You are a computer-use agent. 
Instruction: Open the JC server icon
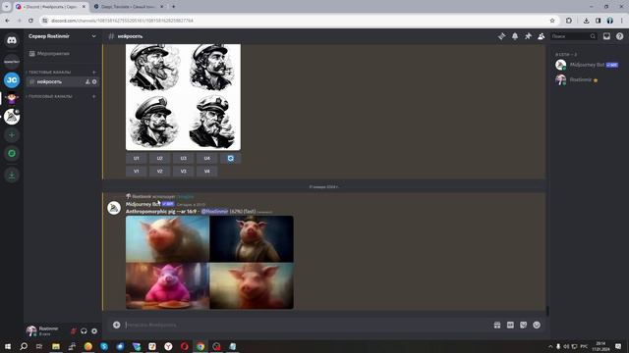click(12, 80)
